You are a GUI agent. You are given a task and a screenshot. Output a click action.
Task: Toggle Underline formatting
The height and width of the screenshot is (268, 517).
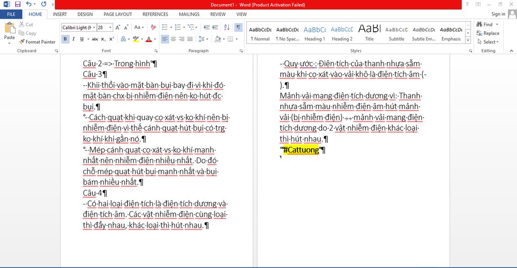(82, 39)
